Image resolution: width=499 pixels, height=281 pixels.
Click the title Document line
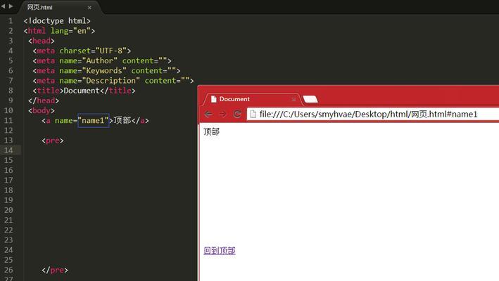coord(84,91)
